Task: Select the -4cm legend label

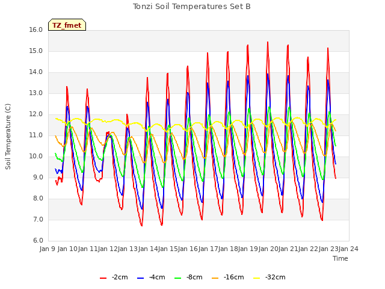Action: pos(157,277)
